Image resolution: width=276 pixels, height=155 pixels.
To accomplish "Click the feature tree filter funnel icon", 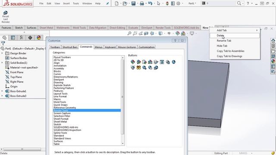I will pos(3,43).
